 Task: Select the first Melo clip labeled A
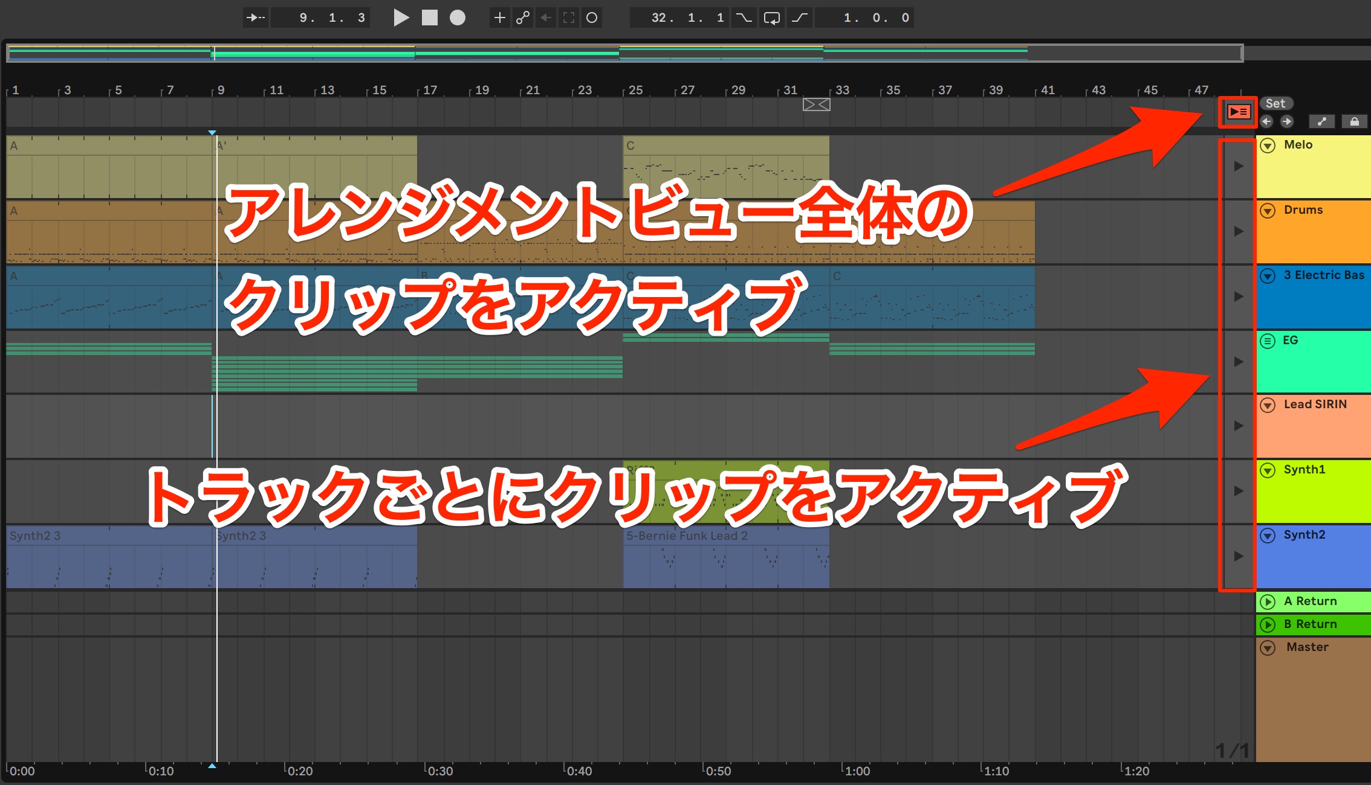tap(109, 167)
